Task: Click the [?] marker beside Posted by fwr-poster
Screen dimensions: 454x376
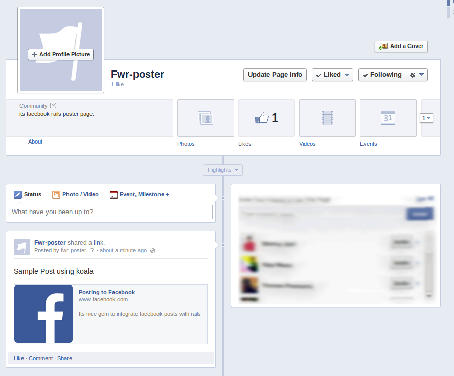Action: 92,250
